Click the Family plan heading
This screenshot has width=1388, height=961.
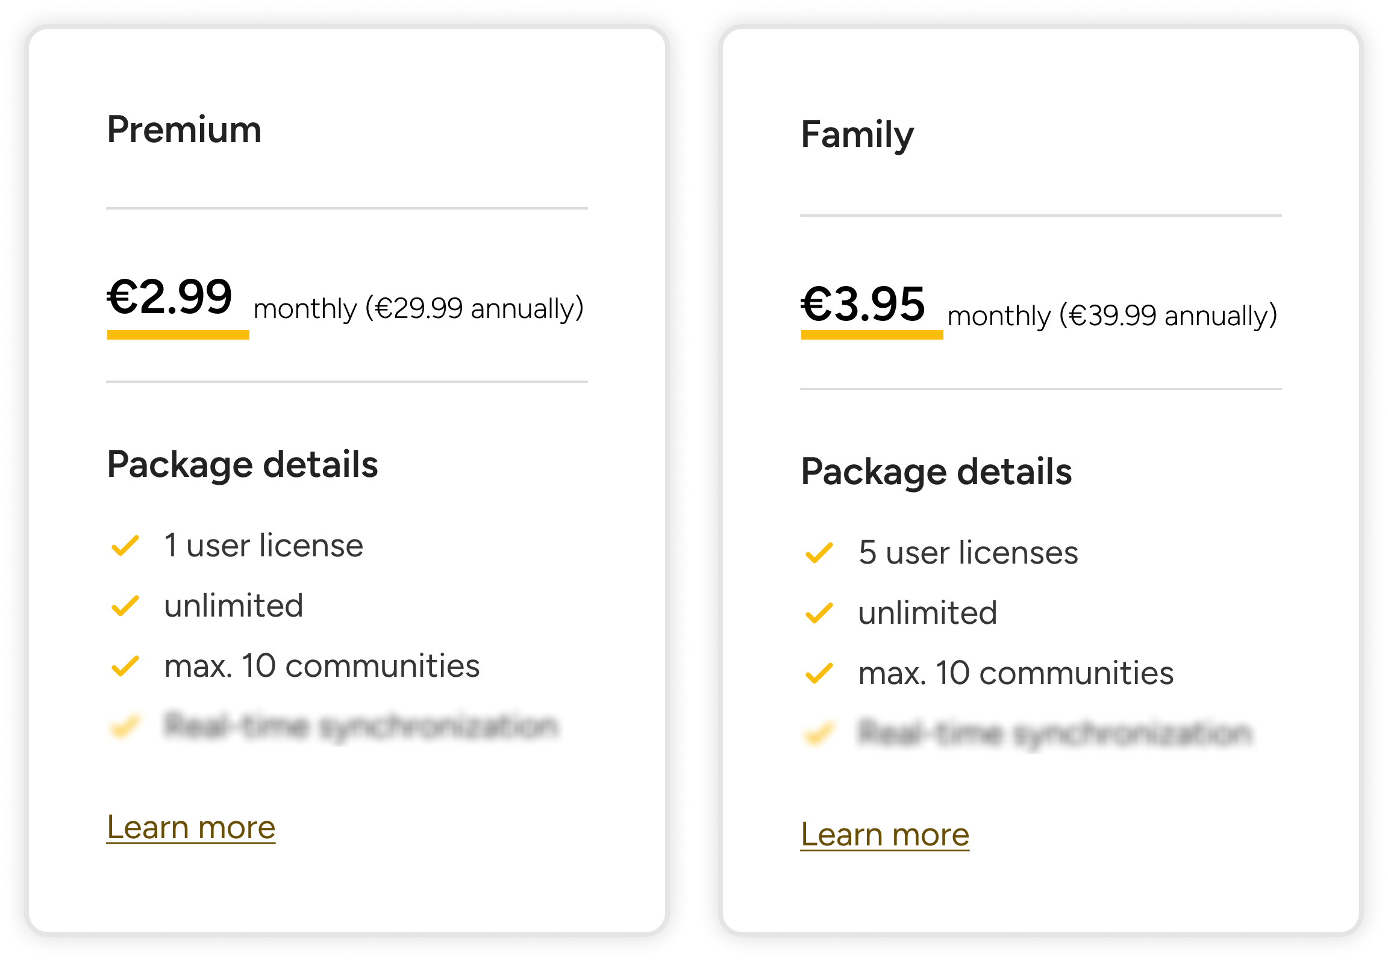click(x=857, y=135)
